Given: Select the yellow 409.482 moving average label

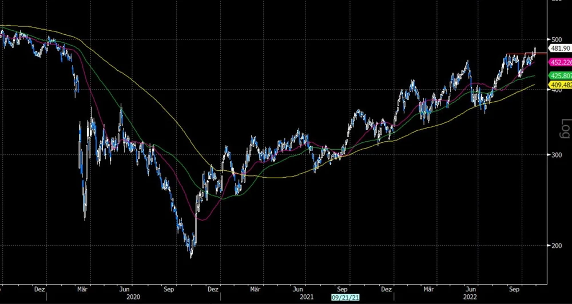Looking at the screenshot, I should [560, 85].
